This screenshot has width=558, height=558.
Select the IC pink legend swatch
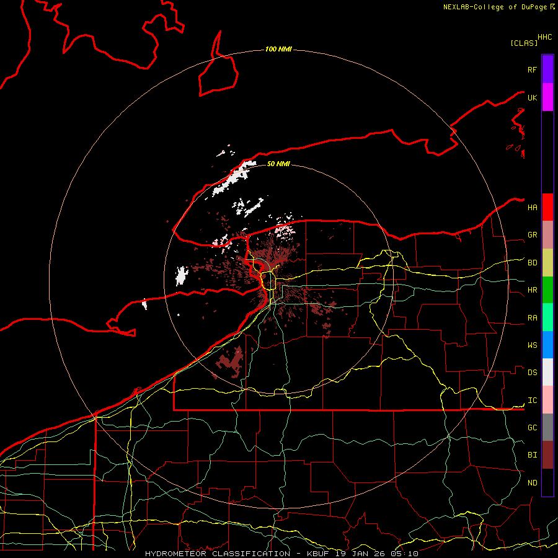click(x=547, y=400)
